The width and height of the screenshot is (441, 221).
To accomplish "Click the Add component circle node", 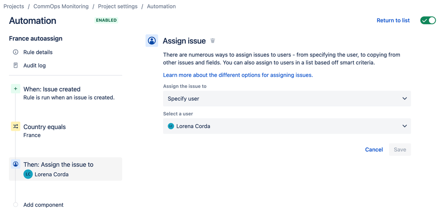I will (15, 205).
